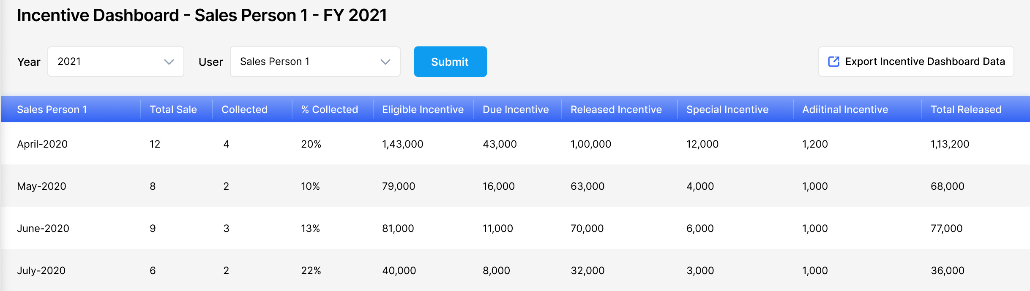This screenshot has height=291, width=1030.
Task: Click the Eligible Incentive column header
Action: [423, 110]
